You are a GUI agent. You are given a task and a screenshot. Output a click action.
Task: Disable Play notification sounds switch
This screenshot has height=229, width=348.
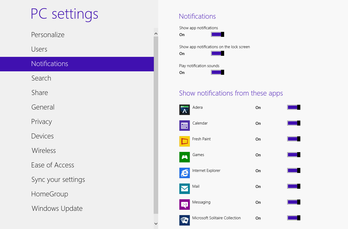click(x=217, y=72)
